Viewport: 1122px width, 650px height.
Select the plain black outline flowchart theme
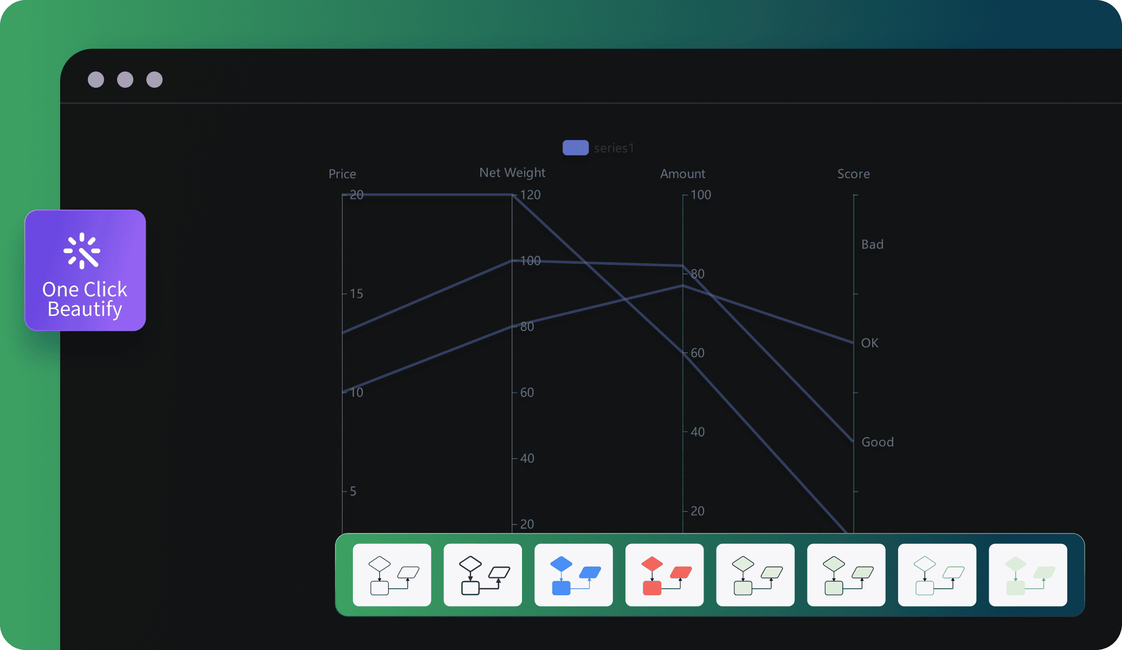click(x=392, y=575)
